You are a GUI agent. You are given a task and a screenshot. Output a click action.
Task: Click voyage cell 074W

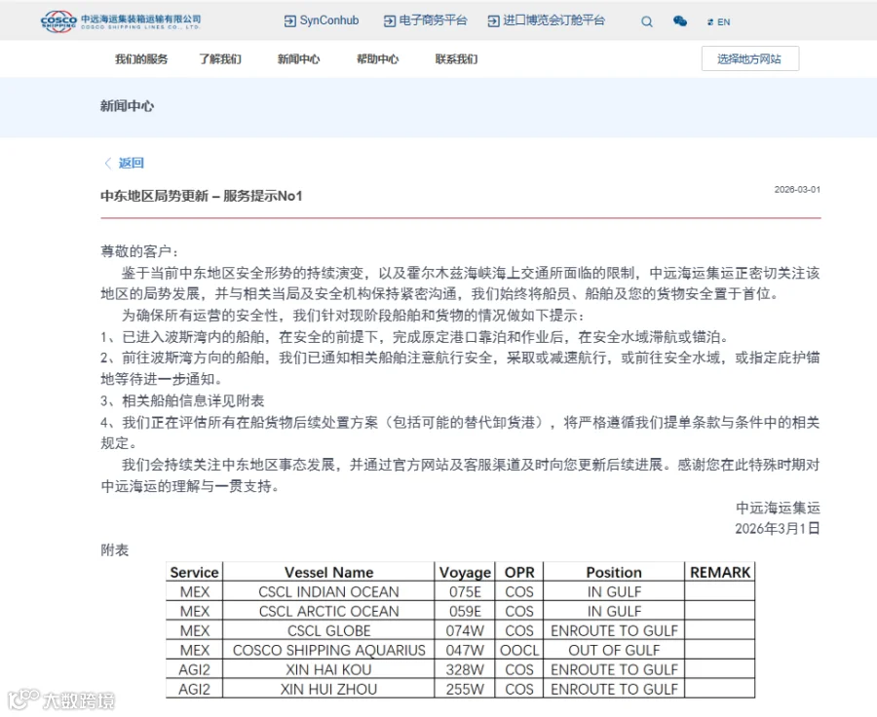465,631
